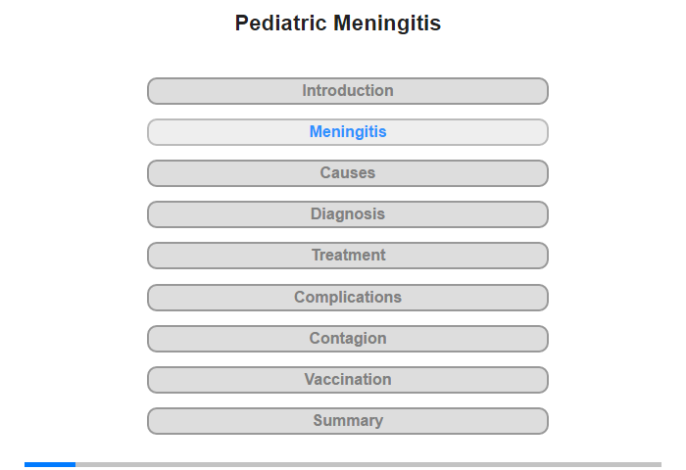Image resolution: width=686 pixels, height=470 pixels.
Task: Select Treatment from the topic list
Action: click(348, 256)
